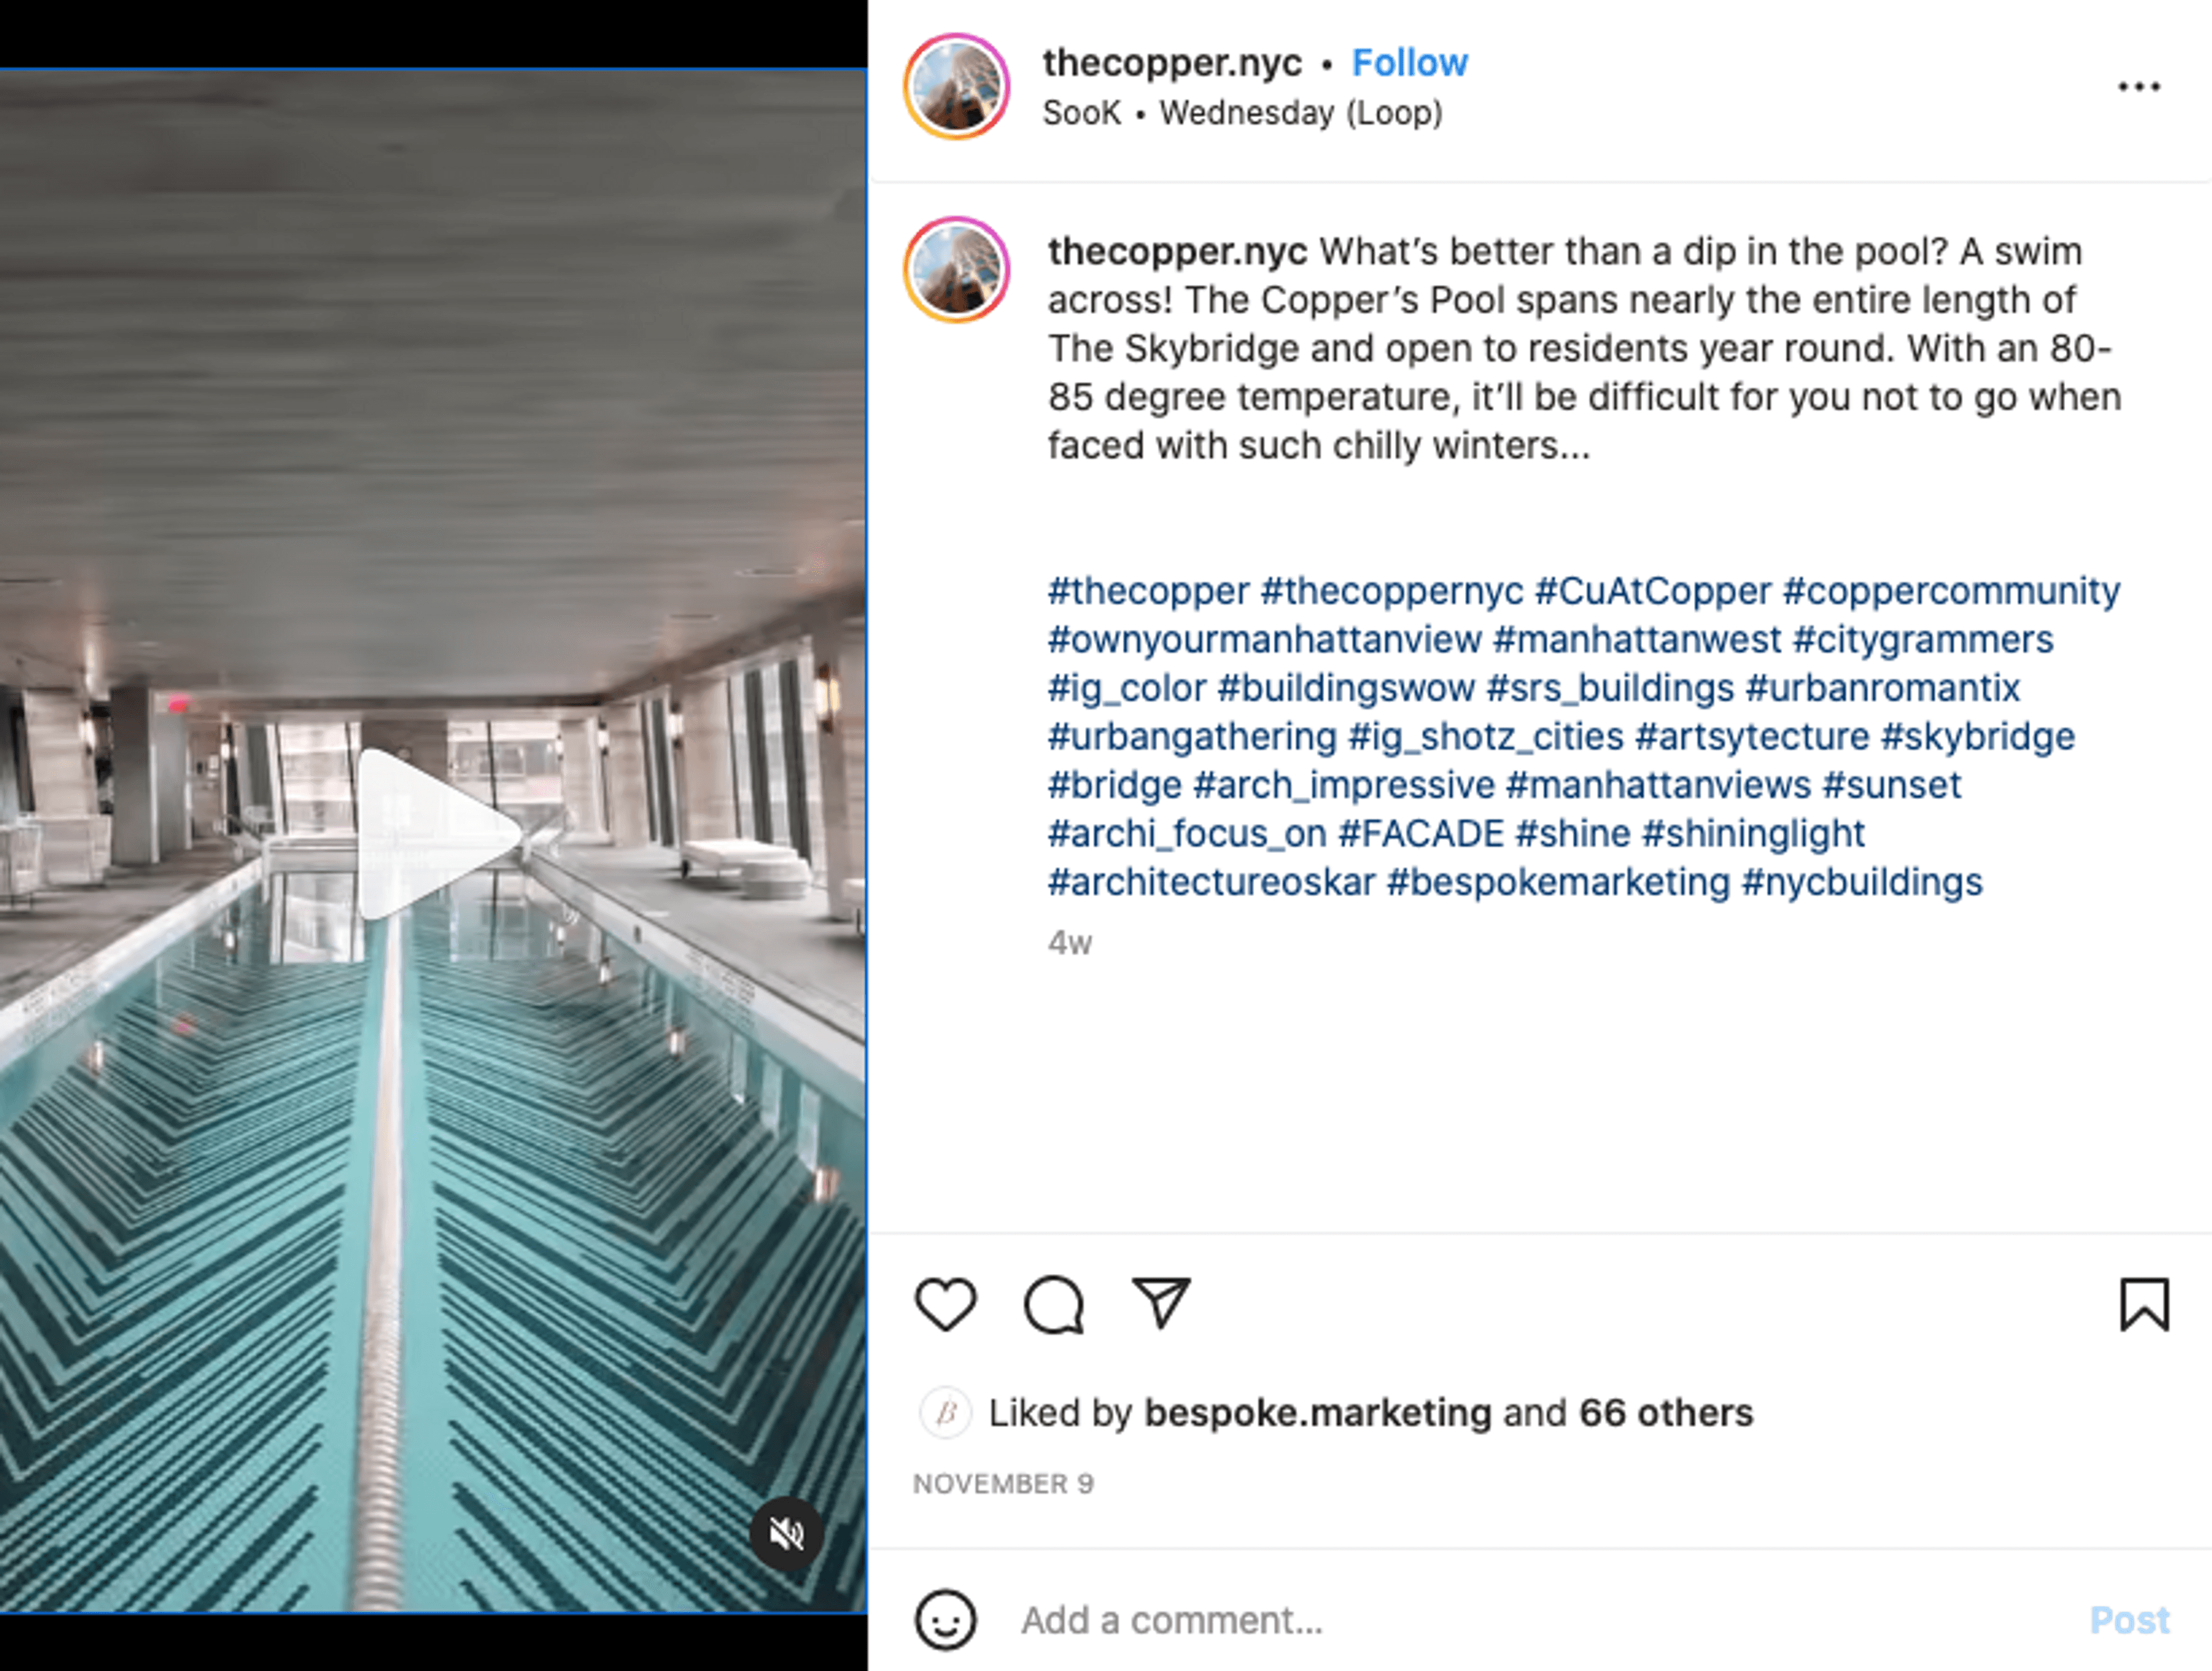The height and width of the screenshot is (1671, 2212).
Task: Share post via paper plane icon
Action: pyautogui.click(x=1160, y=1303)
